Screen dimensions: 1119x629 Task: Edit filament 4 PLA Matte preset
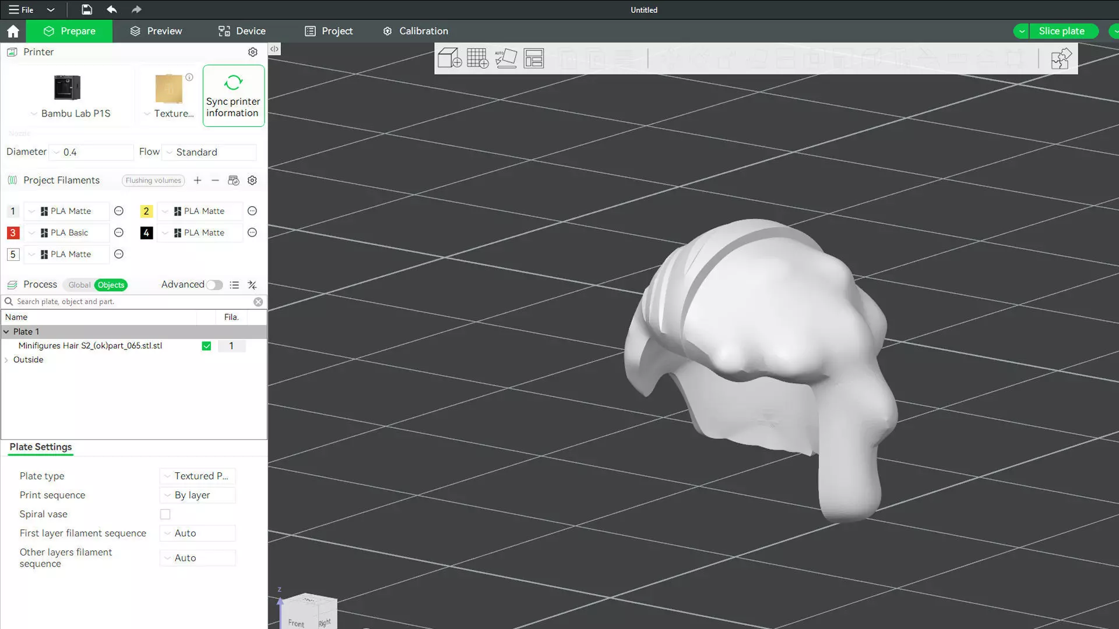click(x=252, y=232)
